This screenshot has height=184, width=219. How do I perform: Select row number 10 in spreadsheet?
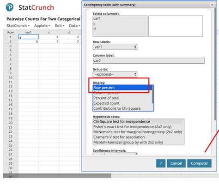[11, 77]
